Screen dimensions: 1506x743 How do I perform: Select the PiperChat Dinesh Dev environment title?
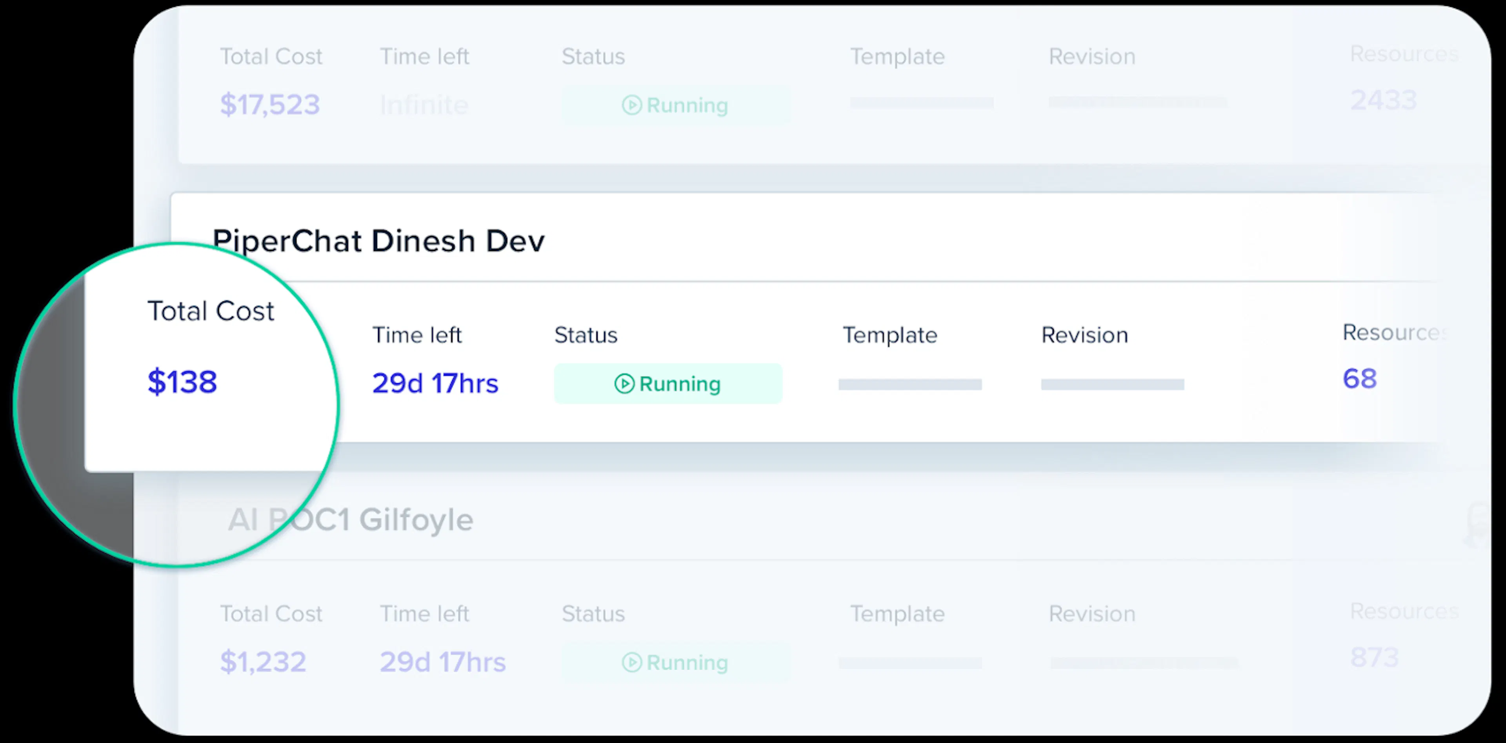(379, 241)
